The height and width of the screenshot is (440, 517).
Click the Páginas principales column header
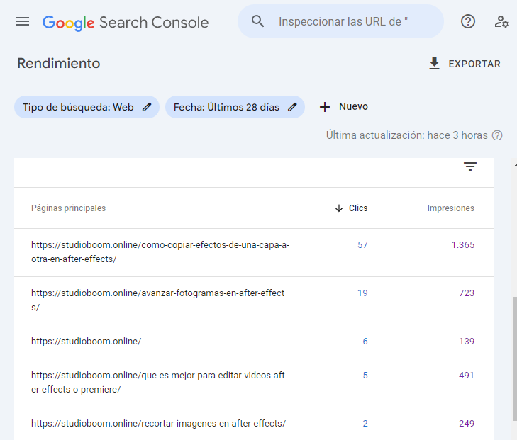(68, 208)
